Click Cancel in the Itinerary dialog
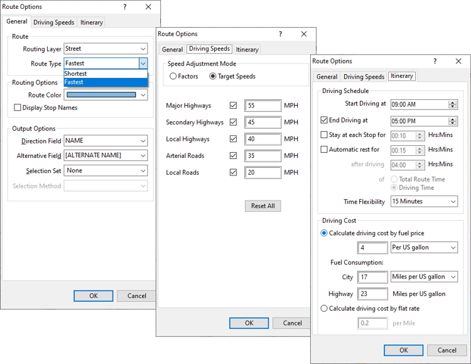This screenshot has width=471, height=364. pos(447,350)
